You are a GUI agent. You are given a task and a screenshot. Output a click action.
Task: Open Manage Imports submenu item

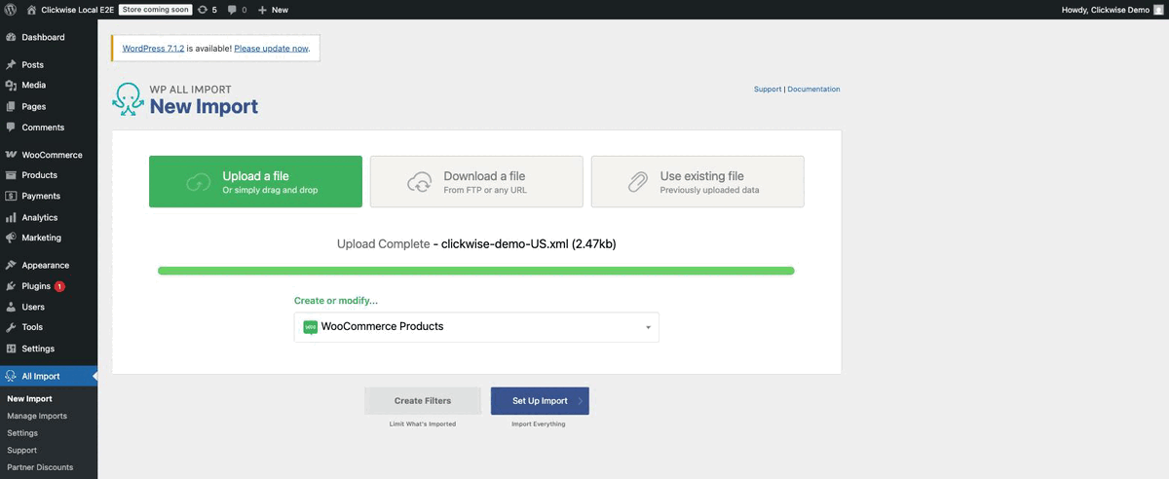point(37,416)
